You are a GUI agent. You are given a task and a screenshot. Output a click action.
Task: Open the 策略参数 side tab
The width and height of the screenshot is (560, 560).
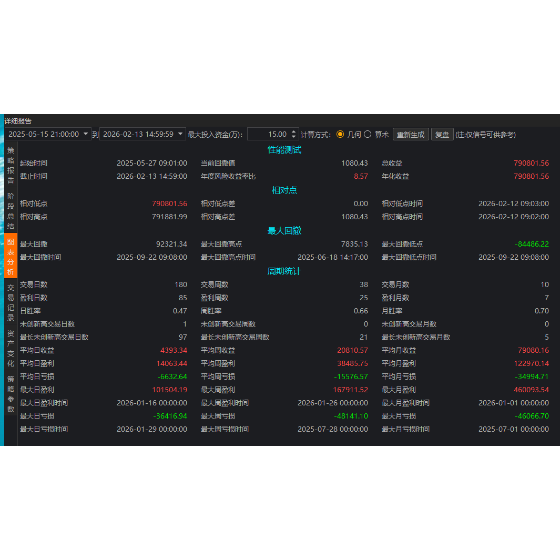pos(11,393)
